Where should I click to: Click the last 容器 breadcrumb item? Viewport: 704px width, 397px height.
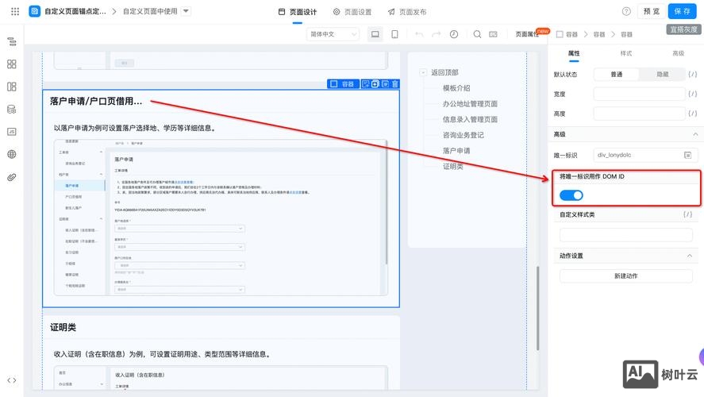coord(626,35)
